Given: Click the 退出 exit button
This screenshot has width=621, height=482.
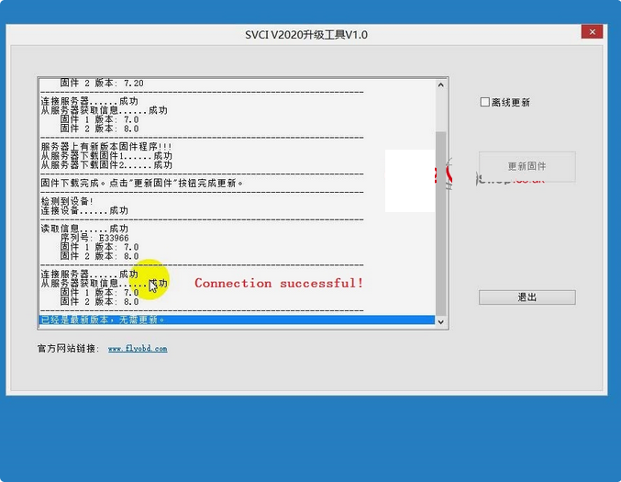Looking at the screenshot, I should click(527, 297).
